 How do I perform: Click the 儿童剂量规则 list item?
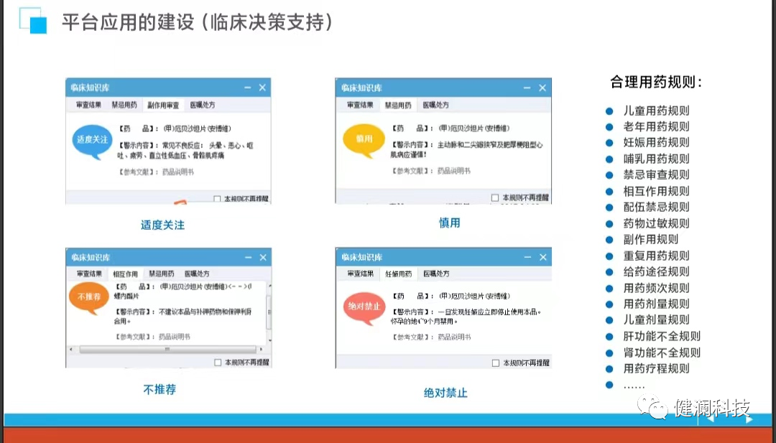coord(656,320)
